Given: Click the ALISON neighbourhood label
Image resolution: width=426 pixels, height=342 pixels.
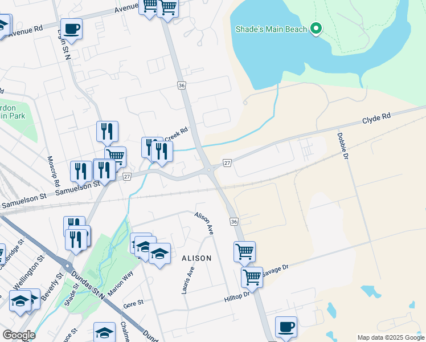Looking at the screenshot, I should [x=196, y=258].
